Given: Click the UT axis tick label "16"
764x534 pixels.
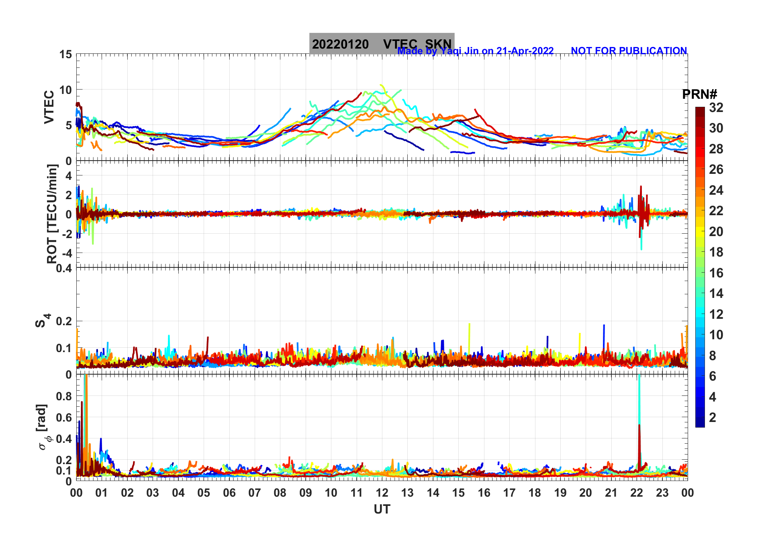Looking at the screenshot, I should pyautogui.click(x=484, y=493).
